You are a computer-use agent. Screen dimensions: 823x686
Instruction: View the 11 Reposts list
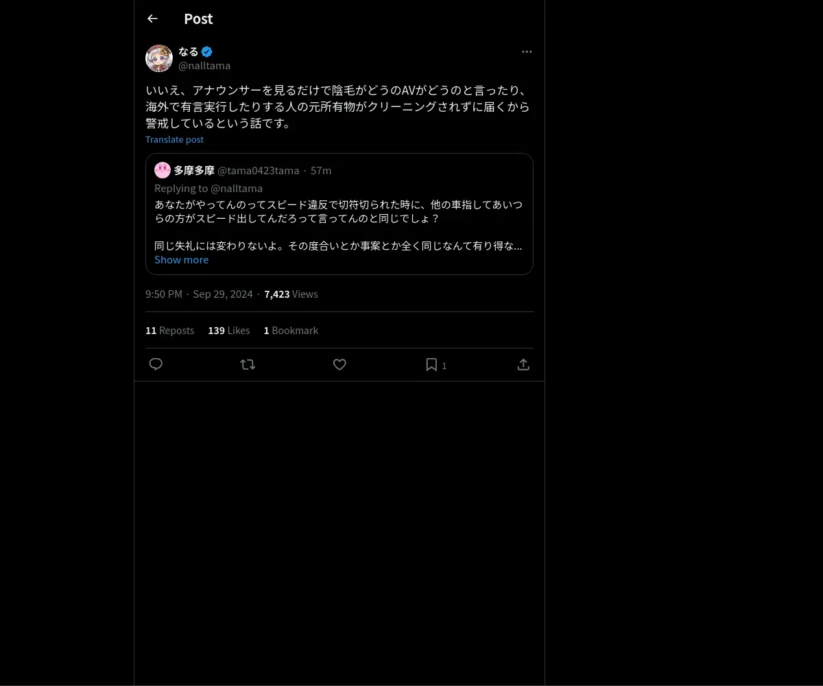point(169,330)
